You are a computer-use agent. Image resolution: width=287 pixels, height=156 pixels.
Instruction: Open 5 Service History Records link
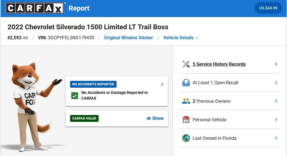click(219, 64)
